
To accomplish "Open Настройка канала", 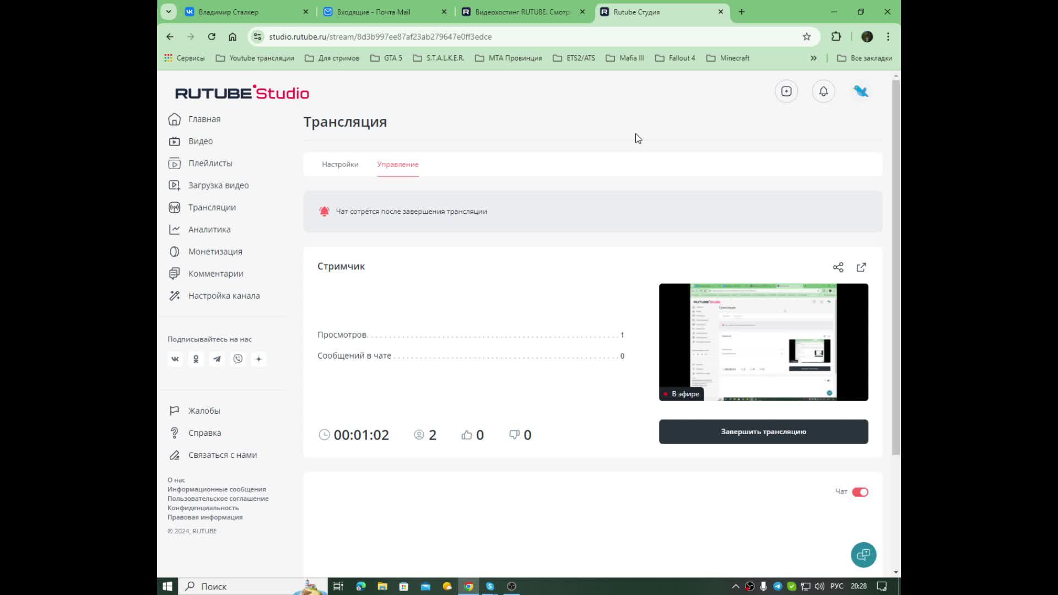I will pyautogui.click(x=214, y=295).
